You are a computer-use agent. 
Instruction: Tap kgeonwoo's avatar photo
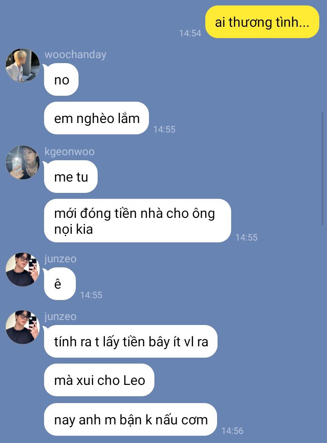click(23, 162)
